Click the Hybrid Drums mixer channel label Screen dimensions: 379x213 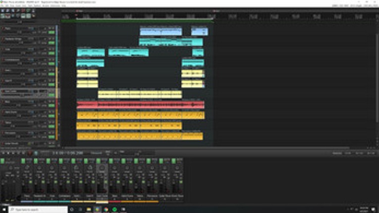(127, 196)
